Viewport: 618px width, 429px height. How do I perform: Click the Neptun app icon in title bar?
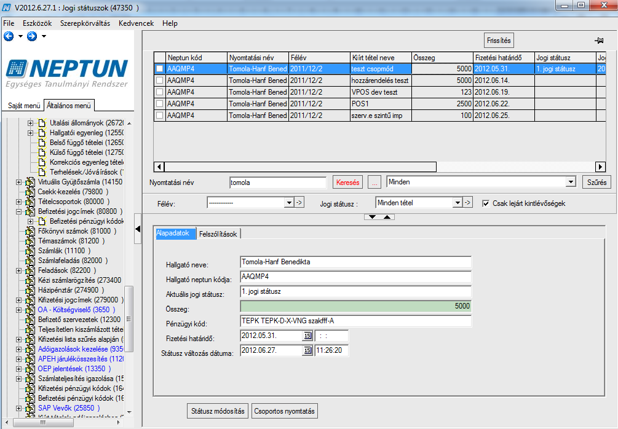(7, 7)
